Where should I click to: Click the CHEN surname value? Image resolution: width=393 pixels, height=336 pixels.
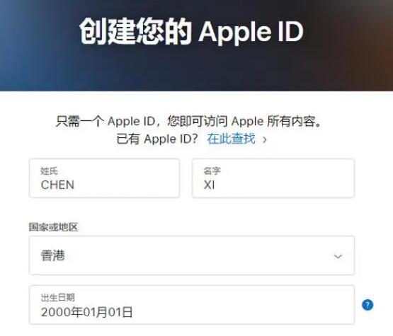pos(57,185)
